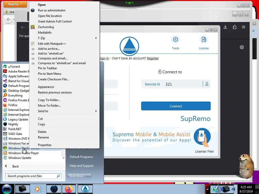The height and width of the screenshot is (194, 259).
Task: Open the Media Player taskbar button
Action: (x=38, y=189)
